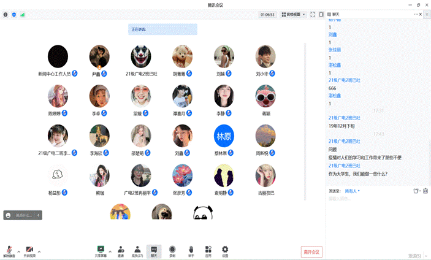Select the teddy bear avatar of 胡菁菁
431x260 pixels.
(x=182, y=56)
